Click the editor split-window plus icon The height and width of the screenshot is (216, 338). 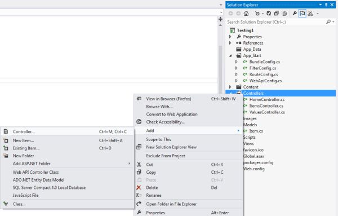(220, 19)
